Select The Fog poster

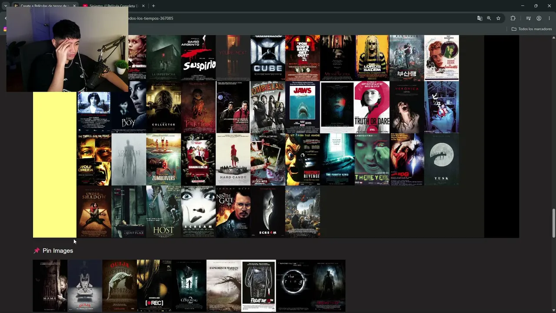click(x=407, y=160)
